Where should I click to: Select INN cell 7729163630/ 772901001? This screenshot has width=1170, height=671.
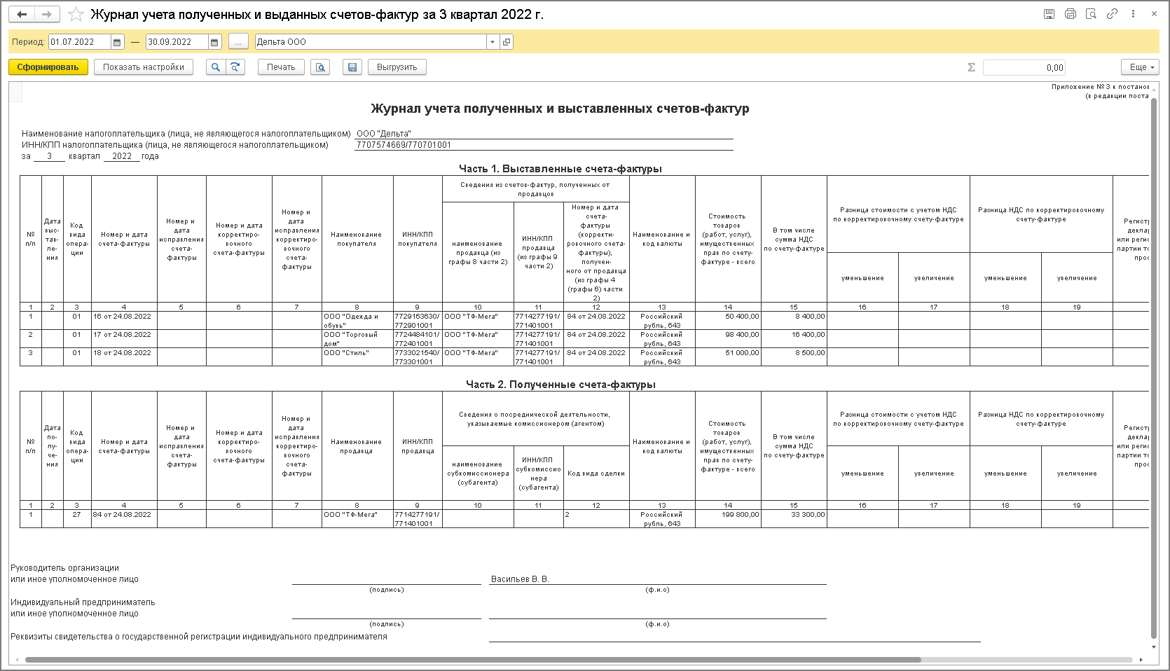[418, 321]
